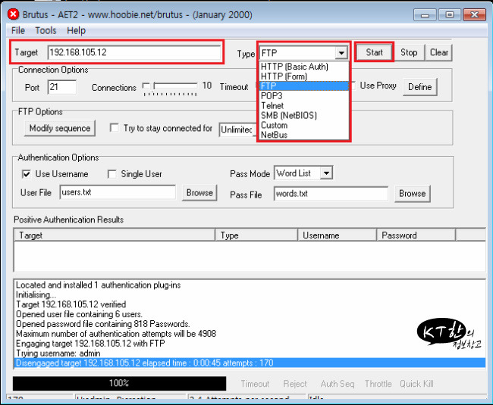Open the Help menu
Image resolution: width=493 pixels, height=405 pixels.
tap(76, 30)
